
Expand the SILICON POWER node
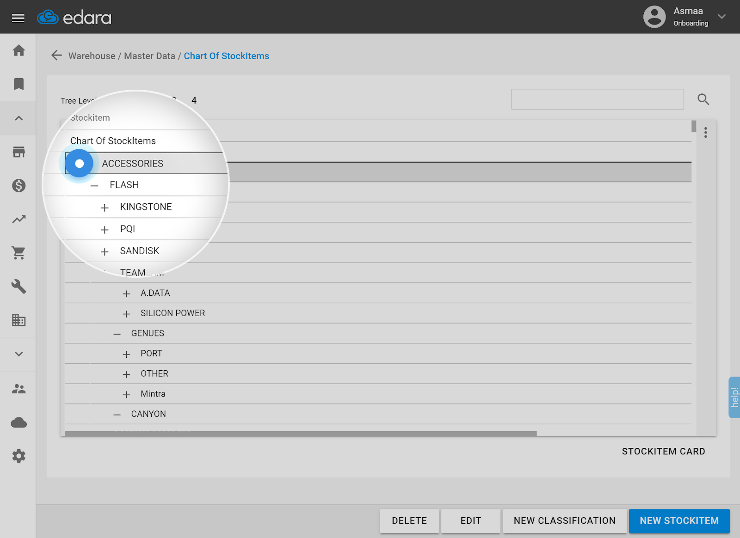126,314
